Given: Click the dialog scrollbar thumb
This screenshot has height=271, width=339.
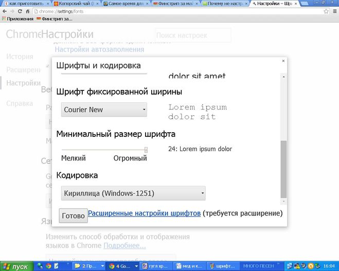Looking at the screenshot, I should [x=283, y=169].
